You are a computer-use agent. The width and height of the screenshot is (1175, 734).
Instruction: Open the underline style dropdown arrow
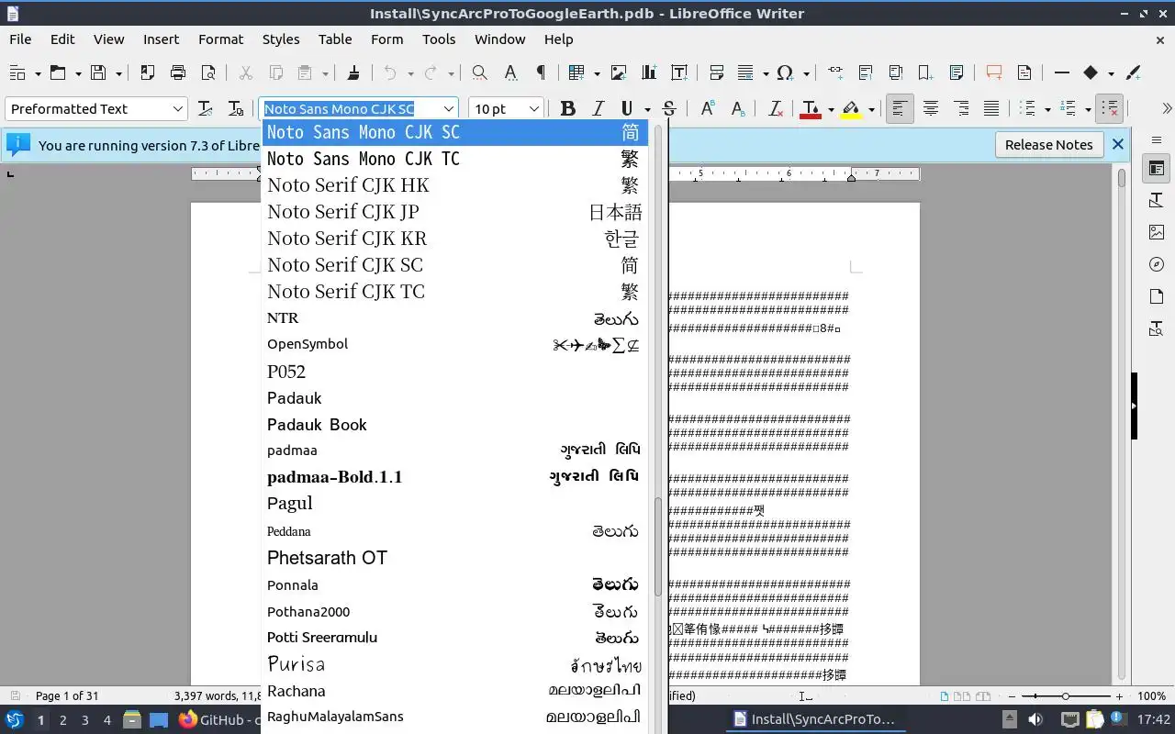click(647, 109)
